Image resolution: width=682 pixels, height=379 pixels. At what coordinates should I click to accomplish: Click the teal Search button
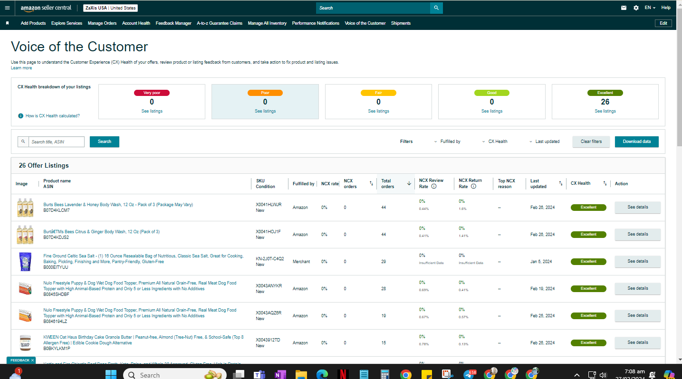[x=105, y=142]
